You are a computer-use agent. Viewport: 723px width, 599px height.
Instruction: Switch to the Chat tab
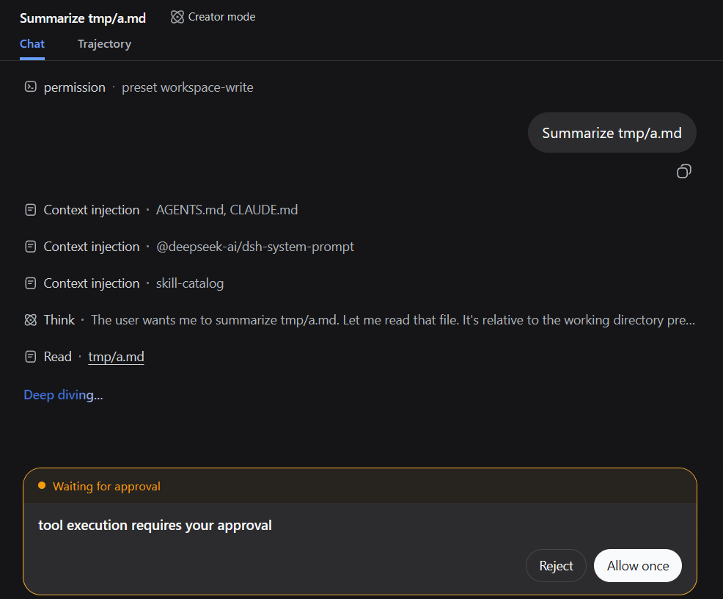pyautogui.click(x=32, y=44)
